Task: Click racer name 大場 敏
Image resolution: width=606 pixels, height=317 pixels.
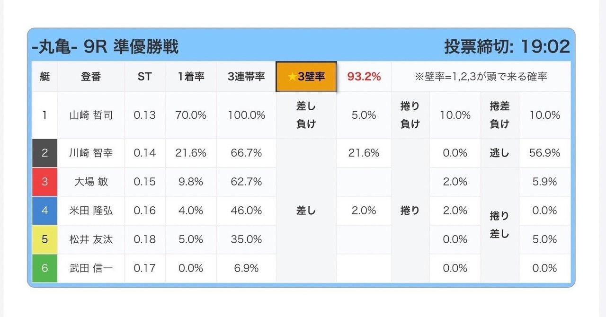Action: tap(91, 182)
